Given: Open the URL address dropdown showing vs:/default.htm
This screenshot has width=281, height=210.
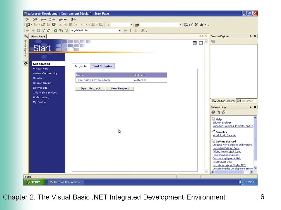Looking at the screenshot, I should pos(120,31).
